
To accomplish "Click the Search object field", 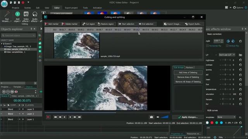I will pos(18,36).
